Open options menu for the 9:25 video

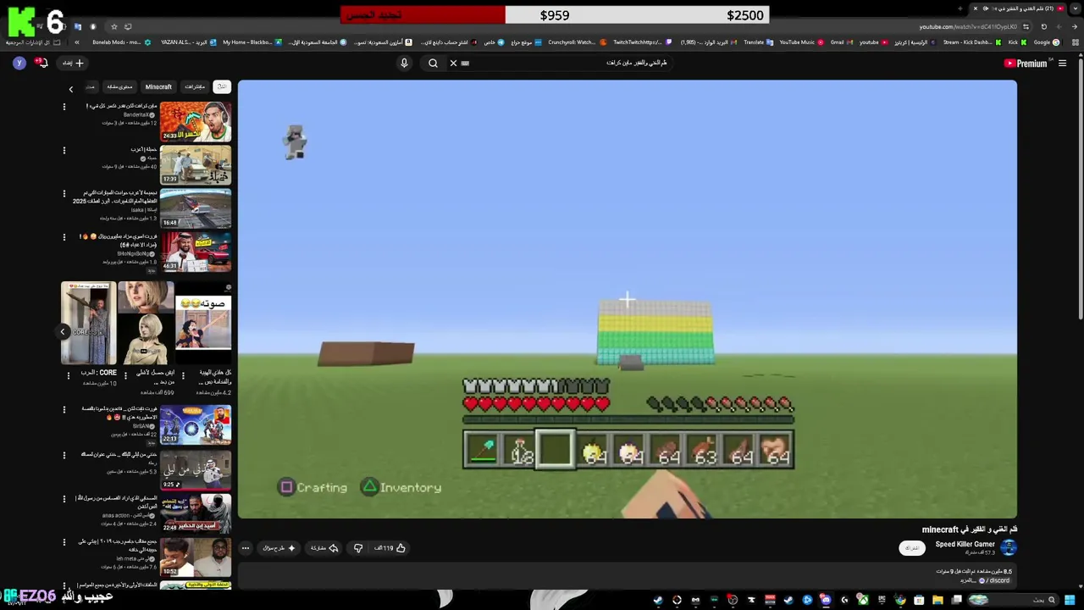point(64,455)
